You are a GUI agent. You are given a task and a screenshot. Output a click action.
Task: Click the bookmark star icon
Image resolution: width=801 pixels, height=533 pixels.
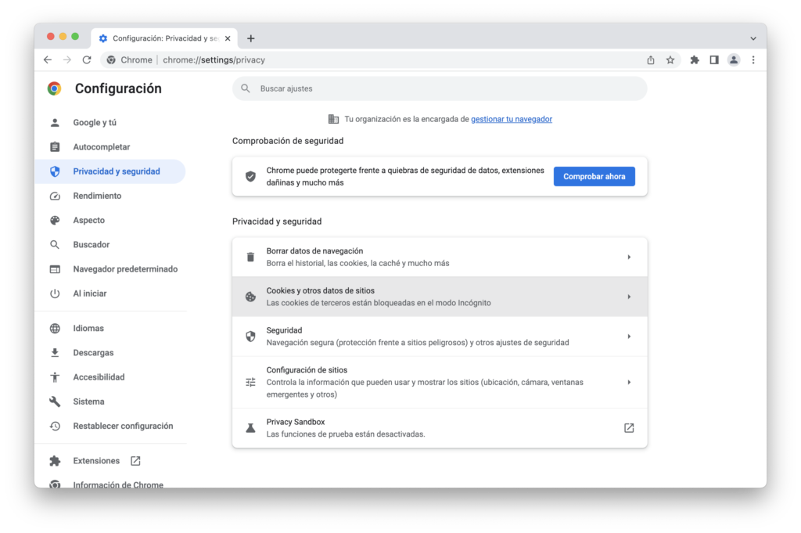coord(670,59)
